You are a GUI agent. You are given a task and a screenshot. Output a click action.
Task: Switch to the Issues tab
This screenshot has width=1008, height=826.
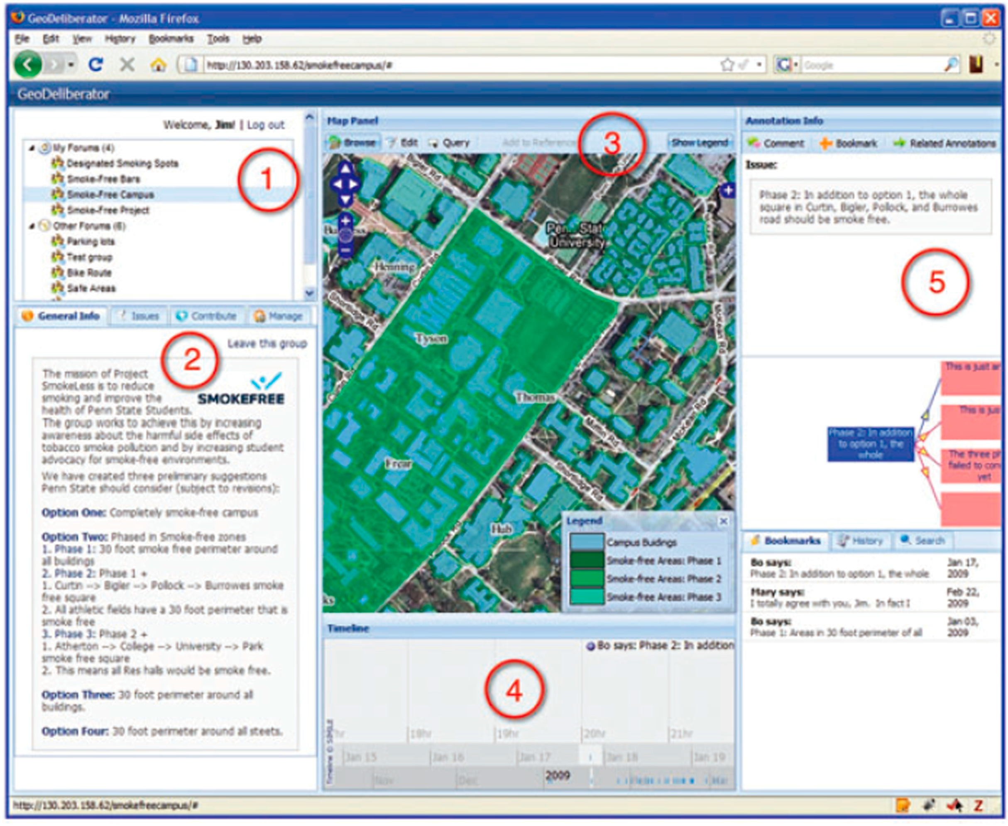(139, 316)
